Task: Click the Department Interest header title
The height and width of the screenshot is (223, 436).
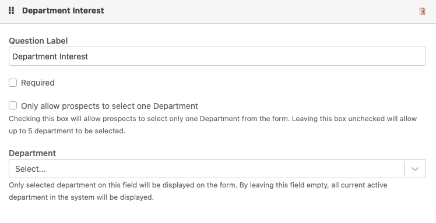Action: [x=63, y=10]
